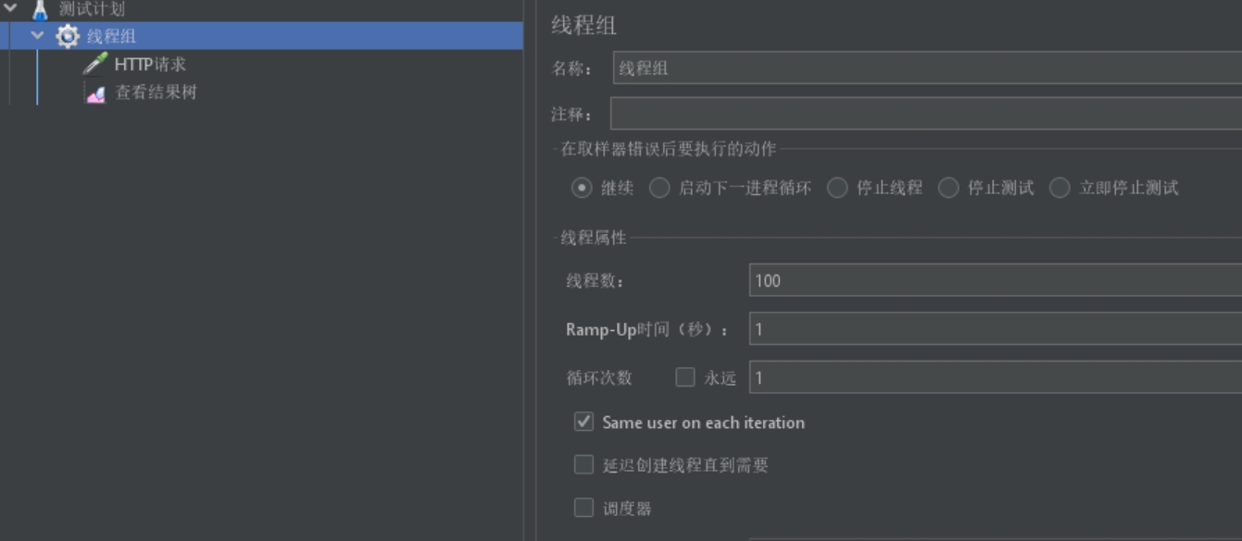Click the 查看结果树 listener icon
The width and height of the screenshot is (1242, 541).
click(95, 92)
